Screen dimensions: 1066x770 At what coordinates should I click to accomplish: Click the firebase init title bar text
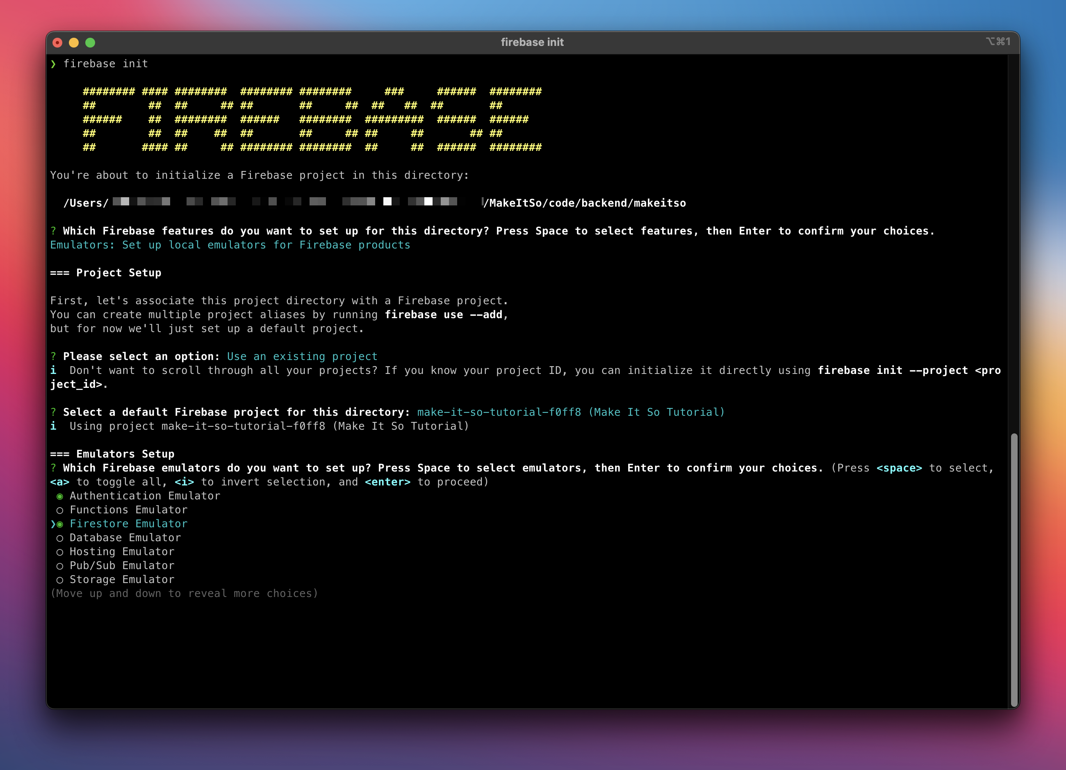pyautogui.click(x=532, y=41)
